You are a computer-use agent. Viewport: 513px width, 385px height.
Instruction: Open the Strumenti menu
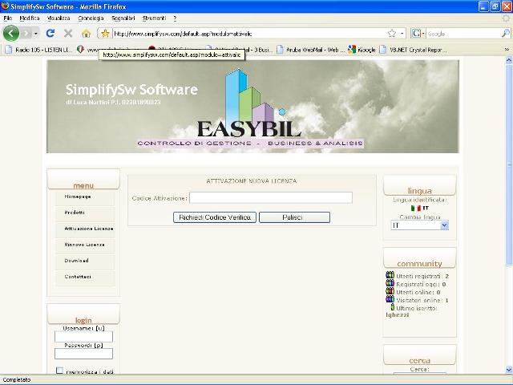click(x=154, y=18)
